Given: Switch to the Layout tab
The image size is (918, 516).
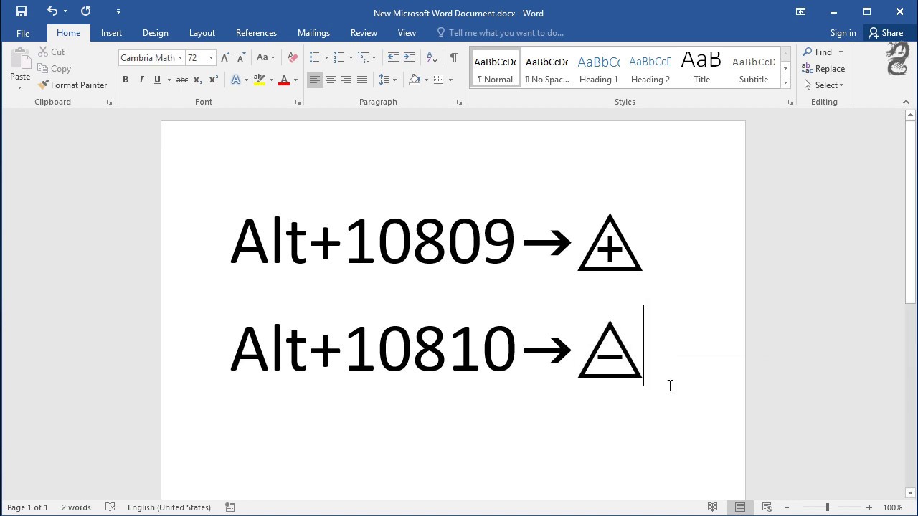Looking at the screenshot, I should tap(202, 32).
